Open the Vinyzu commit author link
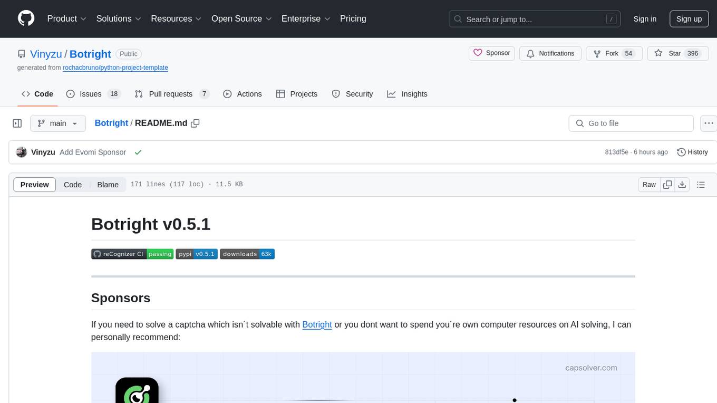717x403 pixels. [x=43, y=152]
